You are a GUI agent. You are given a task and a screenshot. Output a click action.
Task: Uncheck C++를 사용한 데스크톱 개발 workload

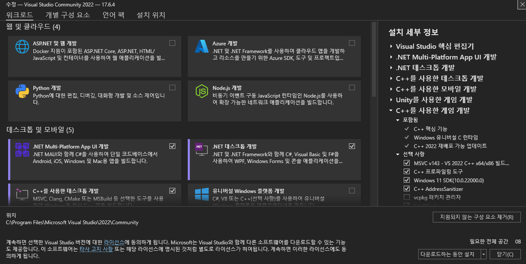172,190
